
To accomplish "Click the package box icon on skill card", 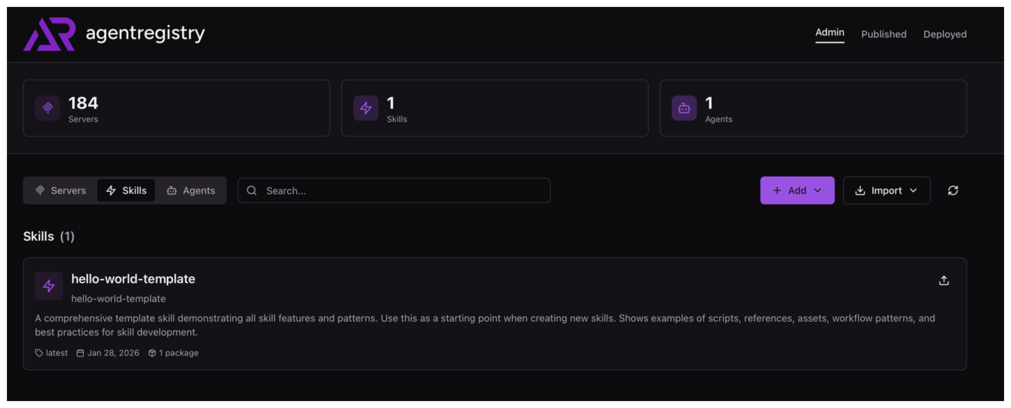I will (x=152, y=353).
